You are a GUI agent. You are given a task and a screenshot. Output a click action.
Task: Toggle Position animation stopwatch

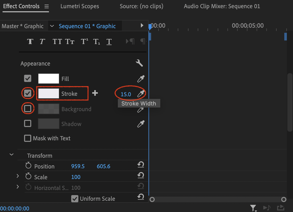pyautogui.click(x=28, y=165)
